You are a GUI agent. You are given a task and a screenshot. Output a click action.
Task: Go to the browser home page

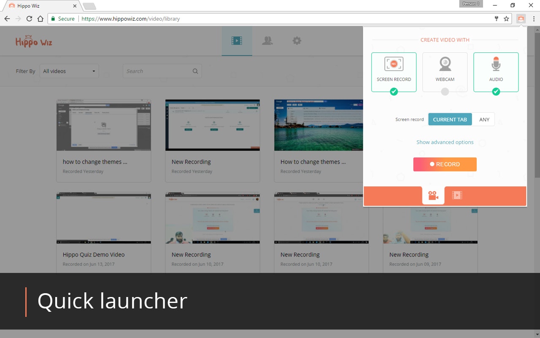click(x=40, y=19)
